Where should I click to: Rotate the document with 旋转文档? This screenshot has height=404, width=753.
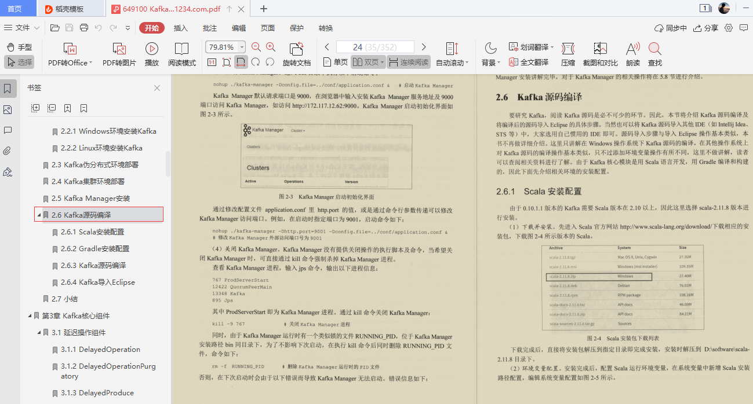[297, 54]
